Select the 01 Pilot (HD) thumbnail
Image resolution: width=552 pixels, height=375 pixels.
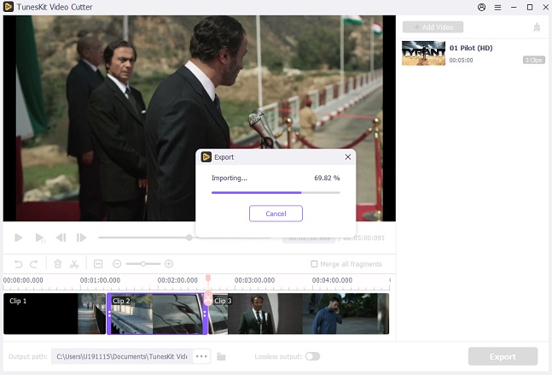[423, 53]
